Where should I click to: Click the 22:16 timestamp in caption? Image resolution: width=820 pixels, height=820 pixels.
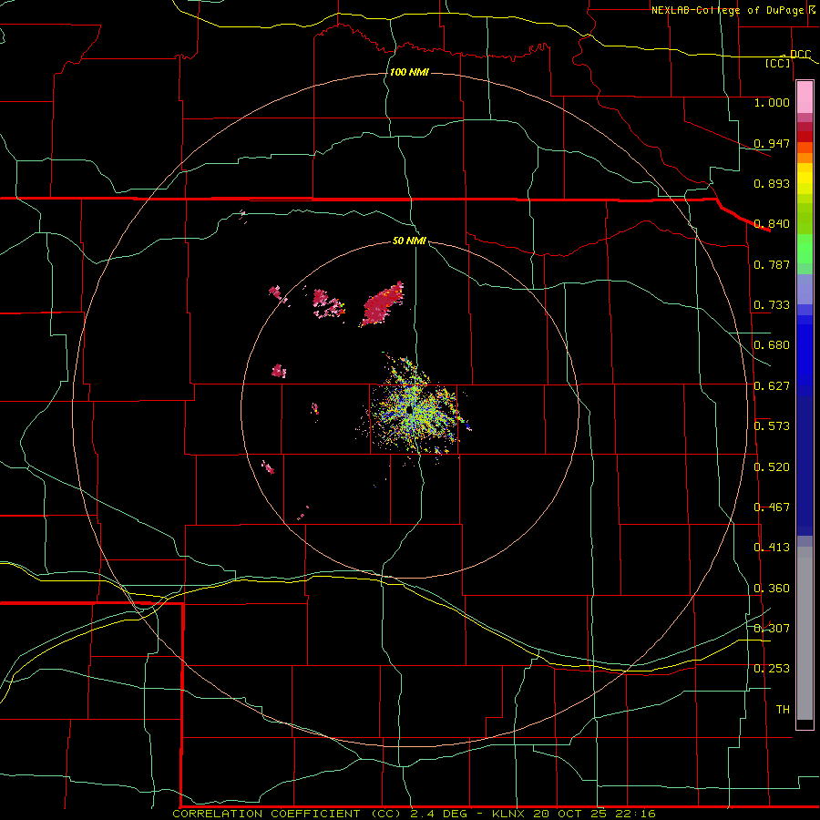[x=634, y=814]
